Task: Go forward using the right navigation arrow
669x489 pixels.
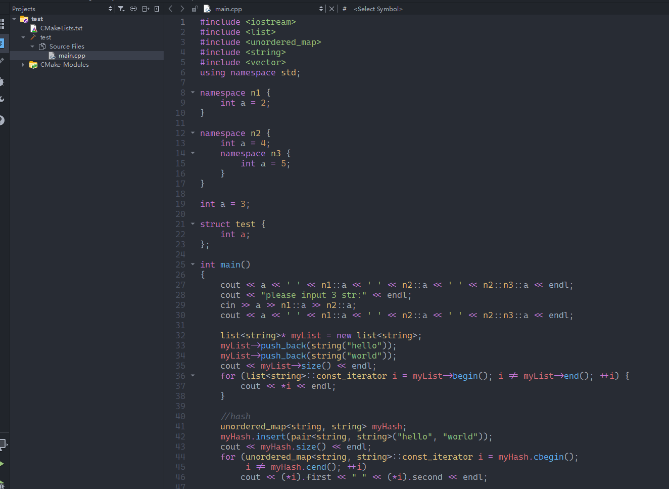Action: (x=181, y=9)
